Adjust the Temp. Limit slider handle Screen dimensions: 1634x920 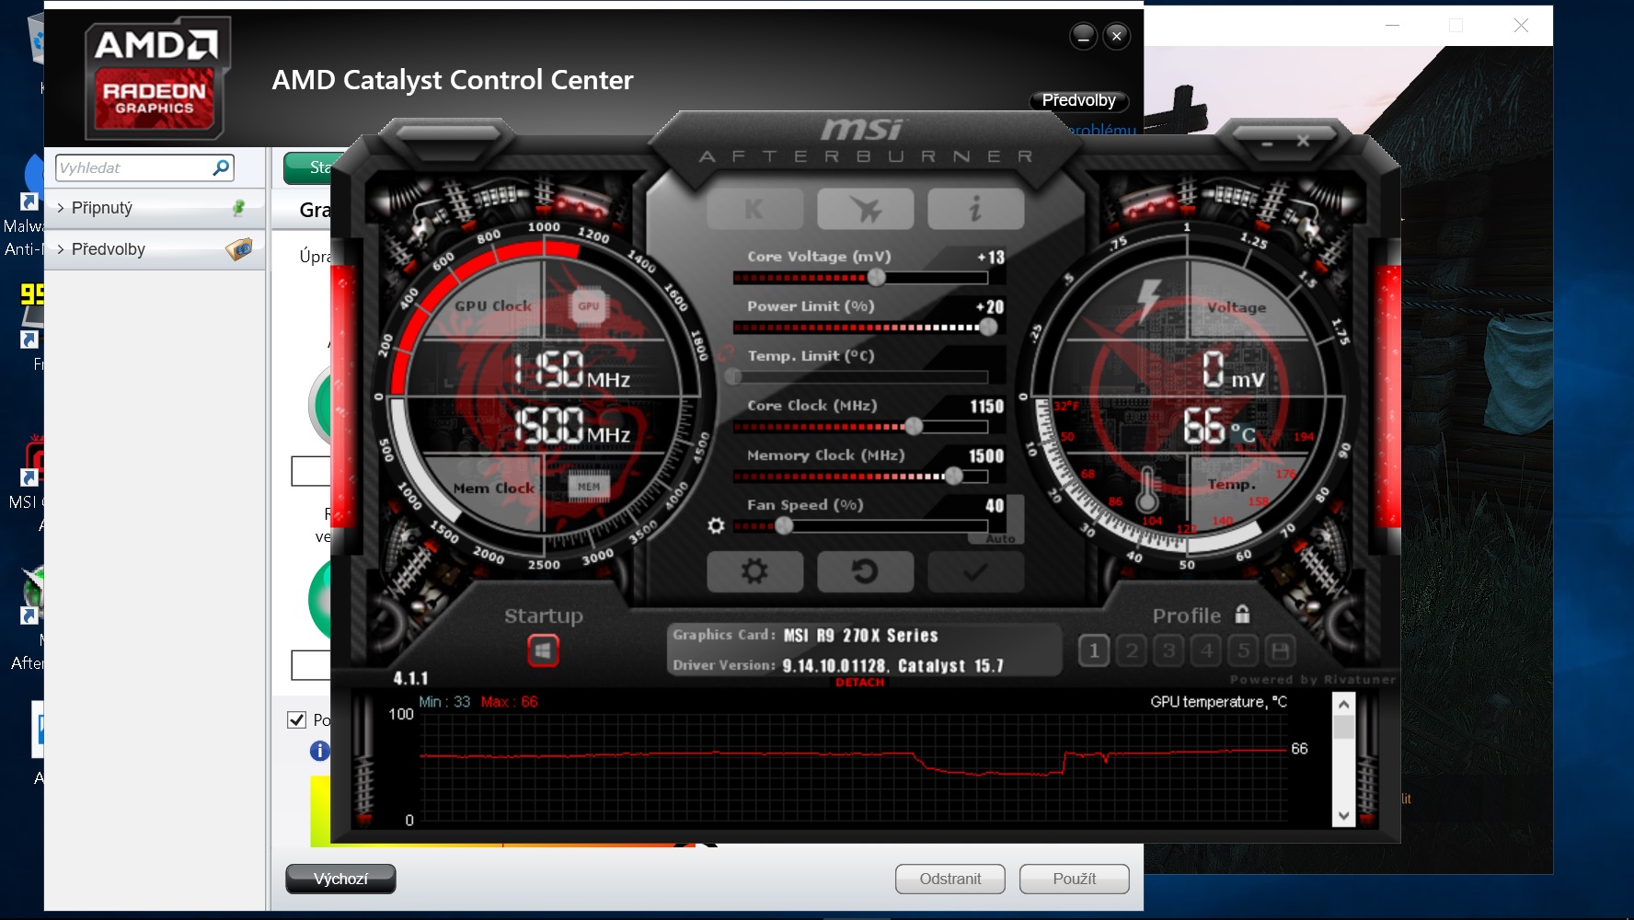(x=733, y=376)
